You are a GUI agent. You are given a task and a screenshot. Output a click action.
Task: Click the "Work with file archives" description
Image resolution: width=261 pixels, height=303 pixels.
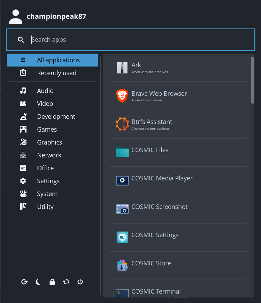(x=149, y=72)
